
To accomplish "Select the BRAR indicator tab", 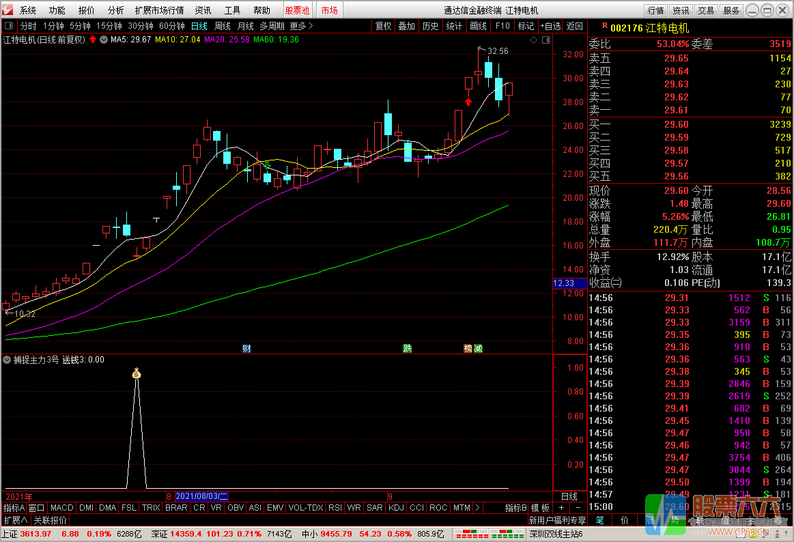I will pos(176,508).
